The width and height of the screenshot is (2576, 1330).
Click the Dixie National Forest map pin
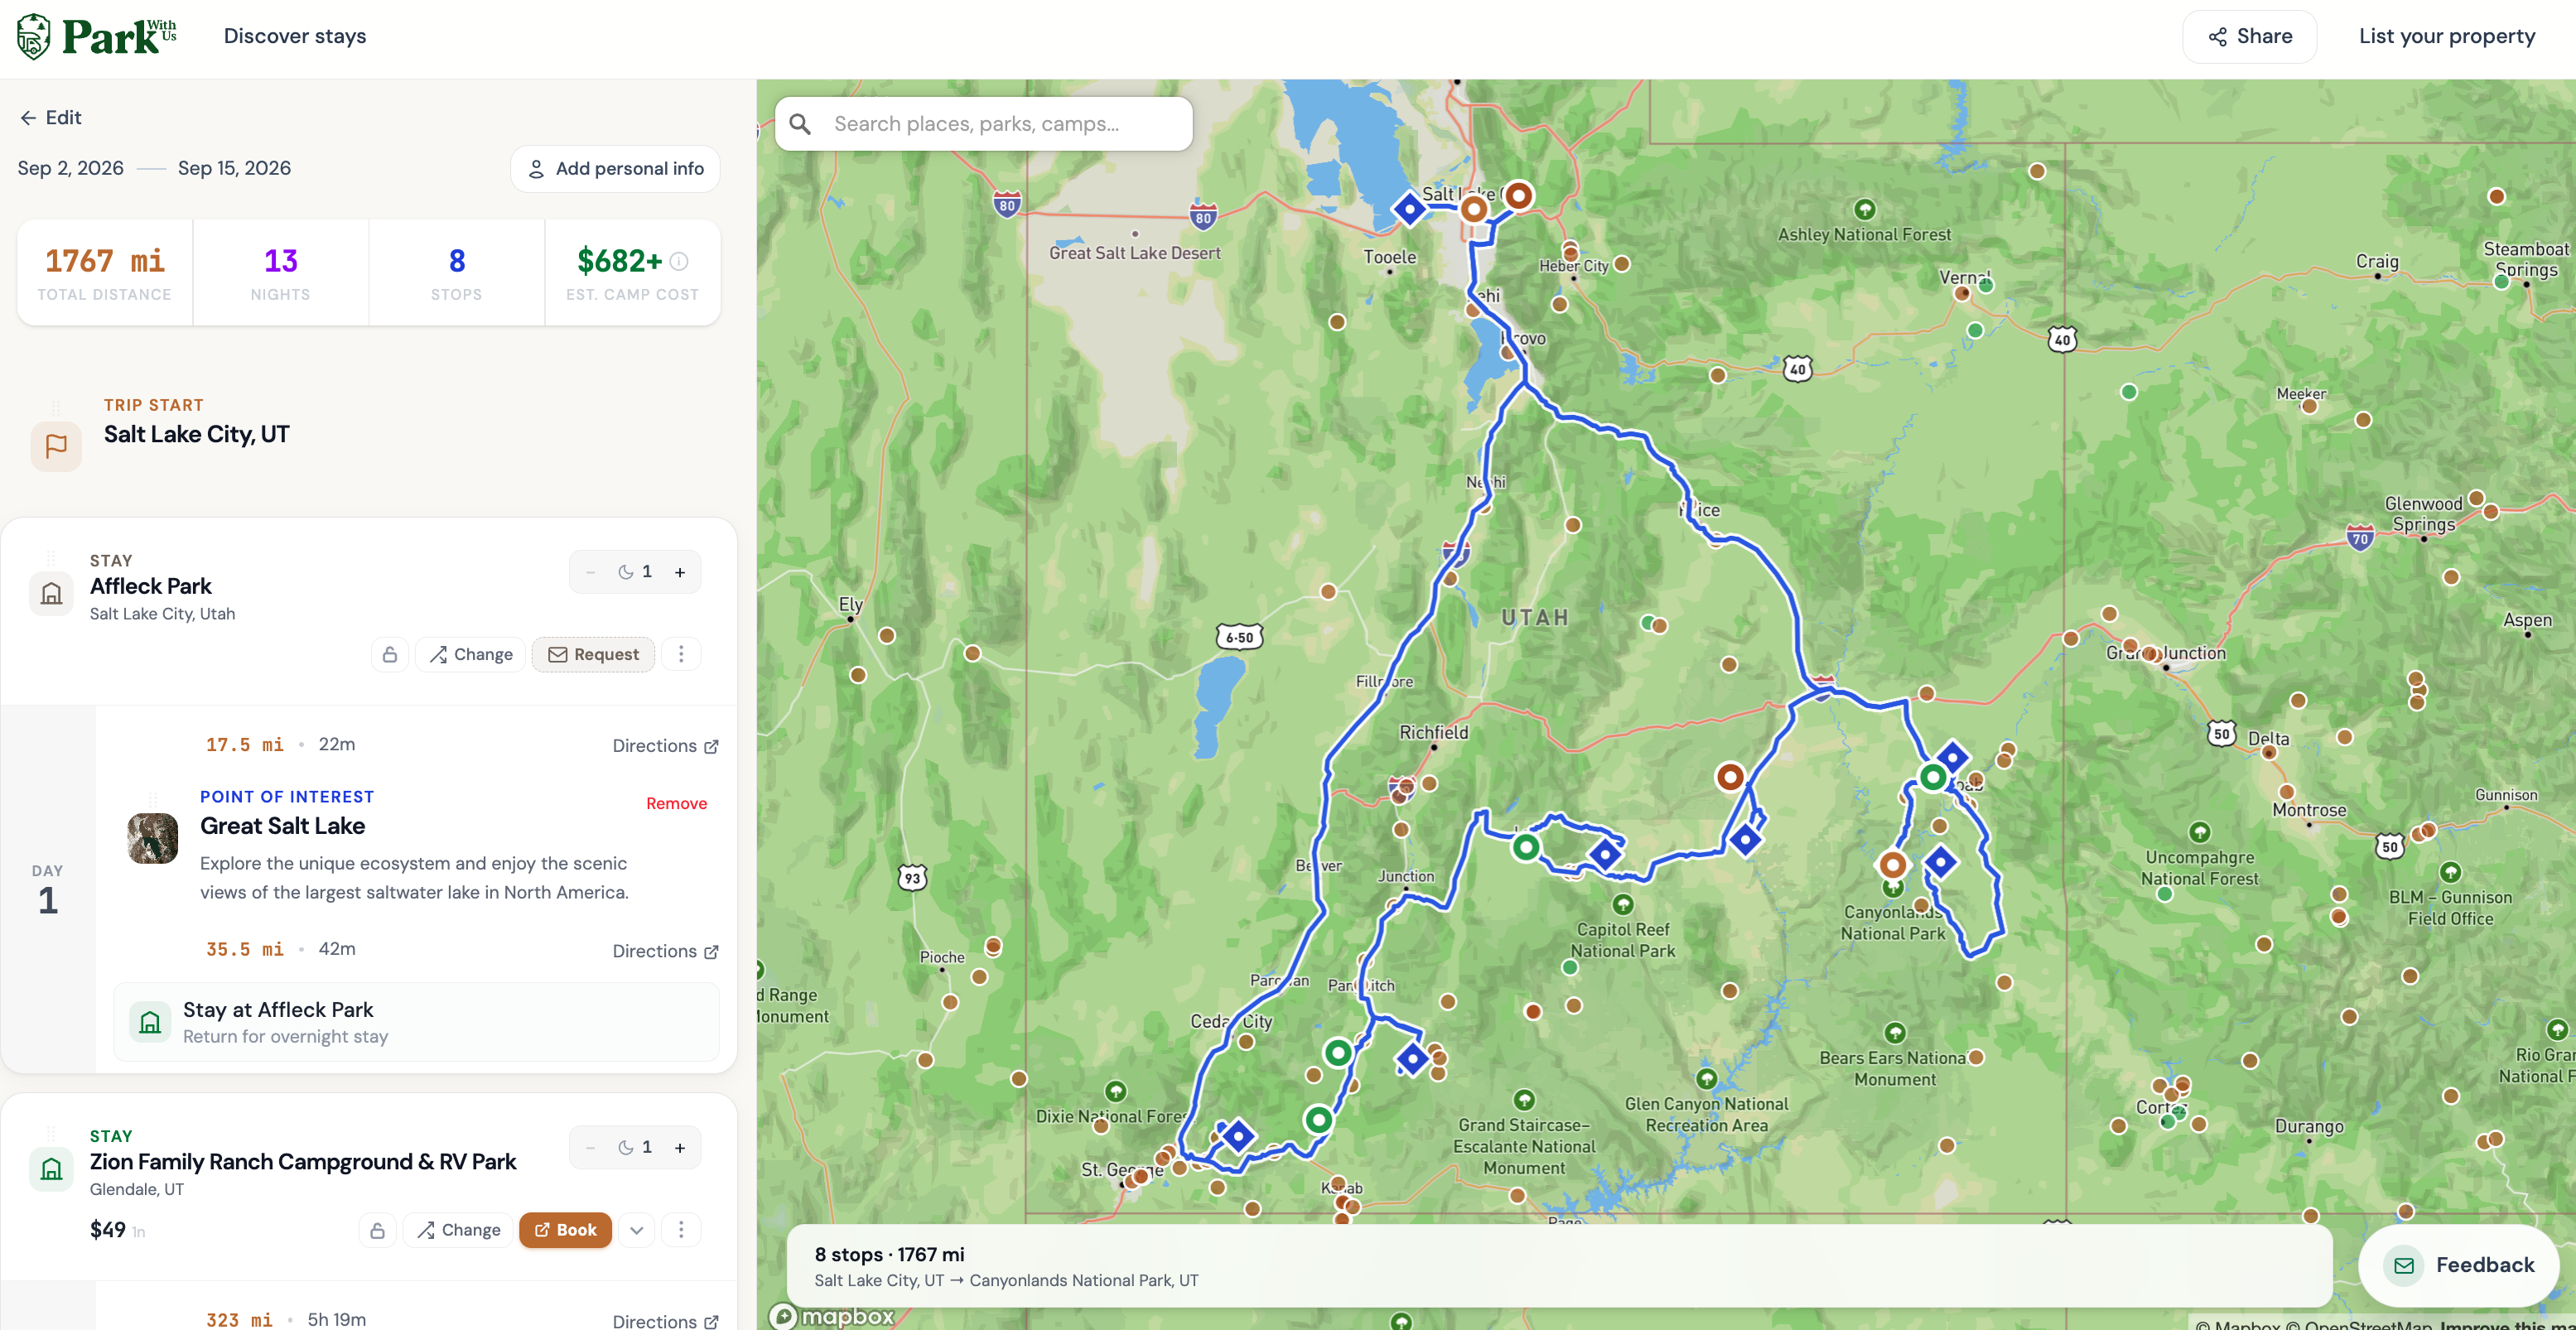coord(1116,1091)
